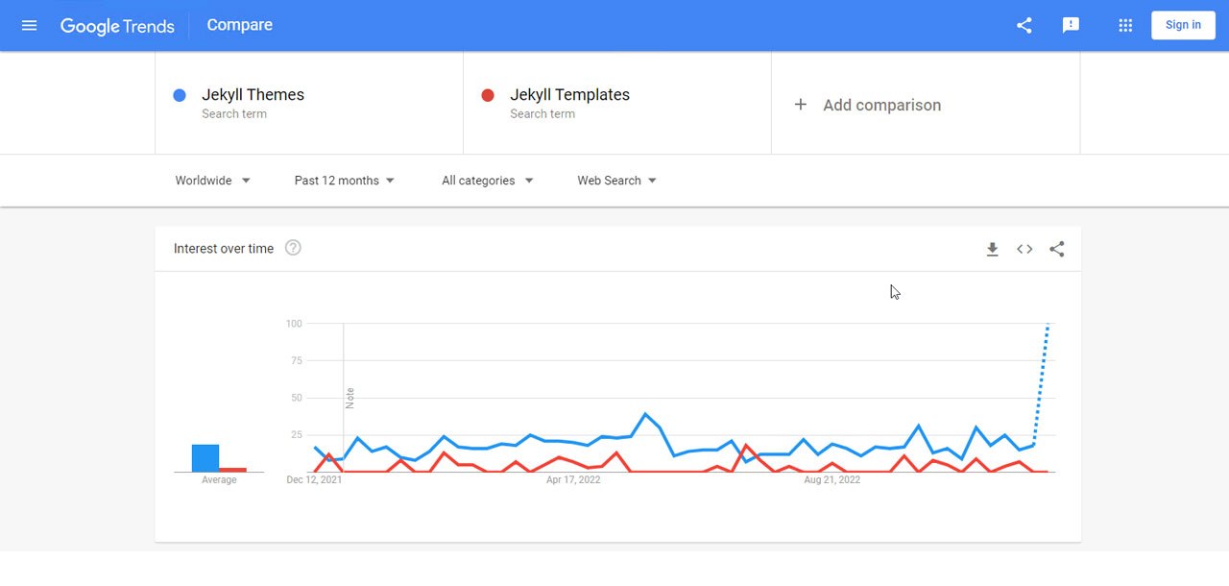Click the embed code icon
This screenshot has height=586, width=1229.
pos(1024,250)
